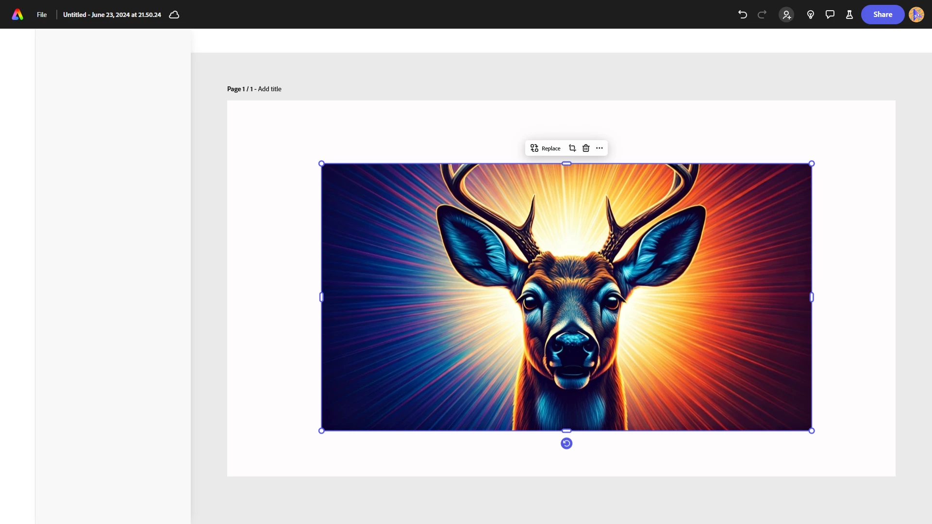This screenshot has width=932, height=524.
Task: Delete image with the trash icon
Action: (x=586, y=148)
